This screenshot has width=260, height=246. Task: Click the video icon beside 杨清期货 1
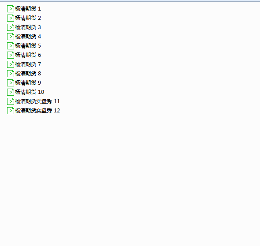[x=11, y=9]
